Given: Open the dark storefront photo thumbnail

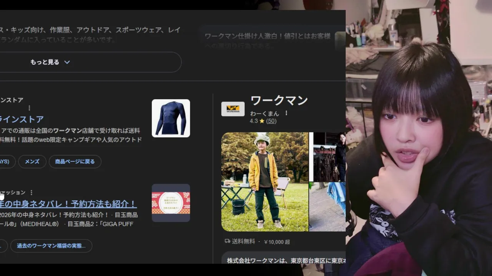Looking at the screenshot, I should click(x=327, y=157).
